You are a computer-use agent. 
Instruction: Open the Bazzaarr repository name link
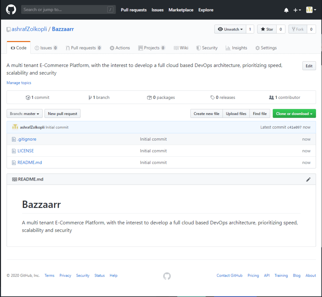click(x=63, y=29)
